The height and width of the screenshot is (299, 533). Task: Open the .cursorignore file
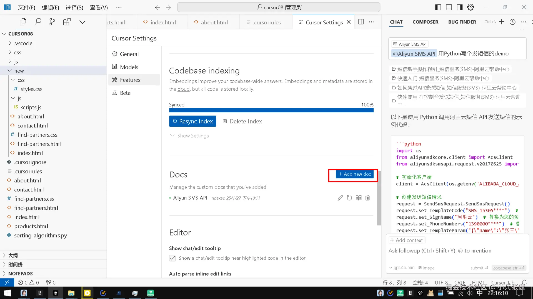pos(30,162)
